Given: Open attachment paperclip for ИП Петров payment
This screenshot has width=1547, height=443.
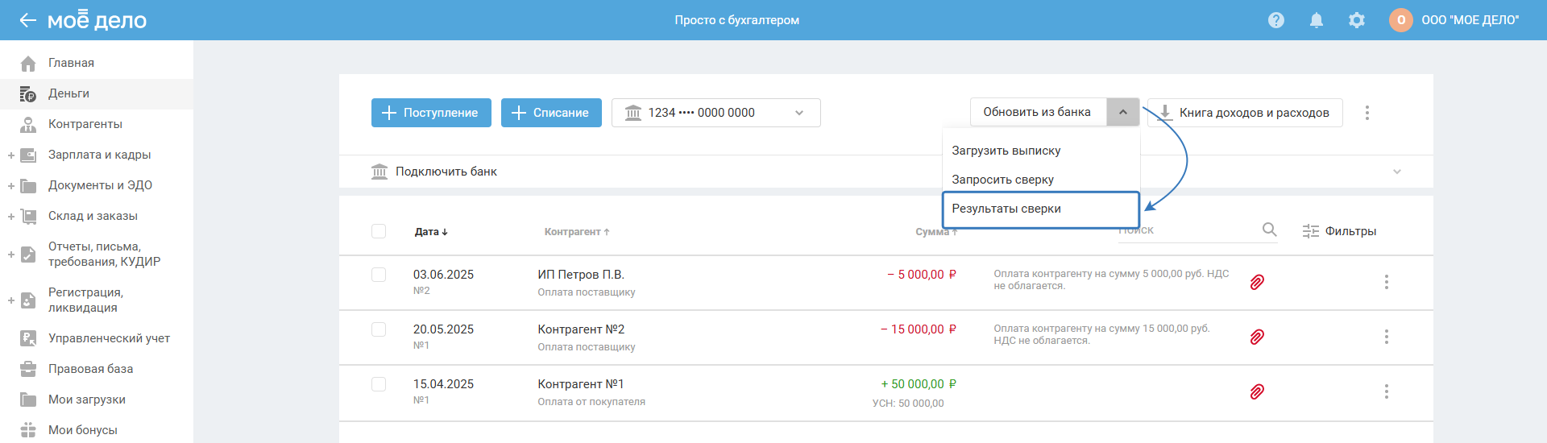Looking at the screenshot, I should pos(1257,282).
